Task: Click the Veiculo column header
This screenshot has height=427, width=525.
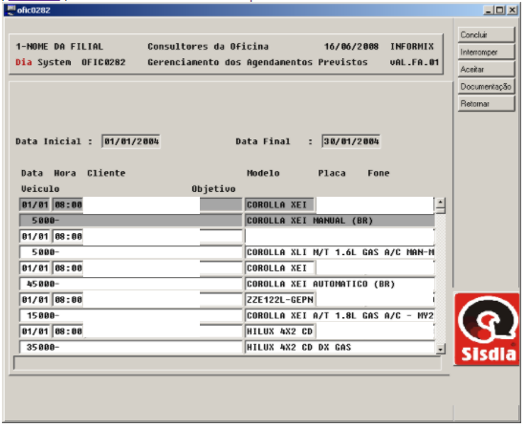Action: pos(40,189)
